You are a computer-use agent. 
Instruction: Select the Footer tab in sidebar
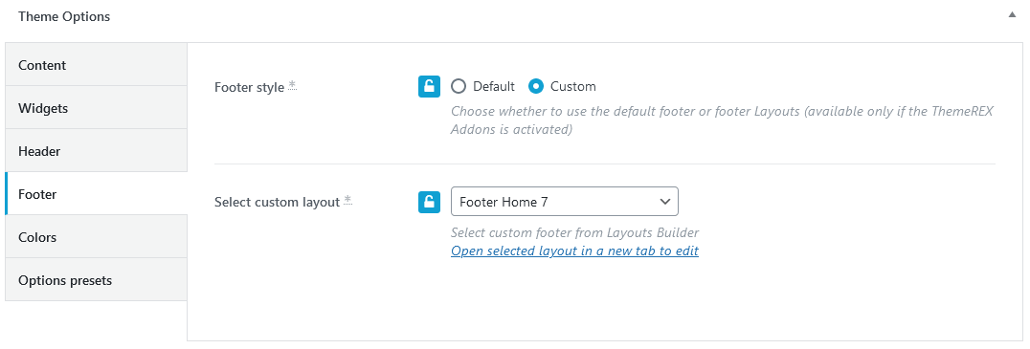pyautogui.click(x=96, y=194)
